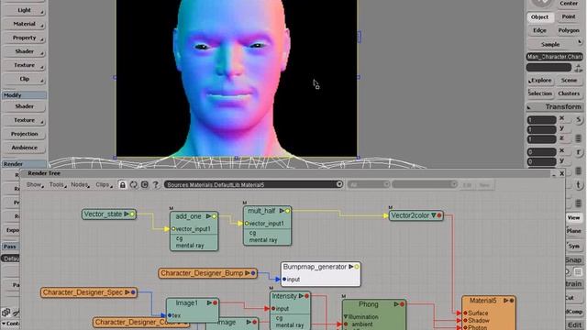Click Bumpmap_generator input port
This screenshot has width=587, height=330.
[x=284, y=279]
